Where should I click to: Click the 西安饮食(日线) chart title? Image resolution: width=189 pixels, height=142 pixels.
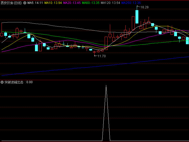click(x=11, y=3)
